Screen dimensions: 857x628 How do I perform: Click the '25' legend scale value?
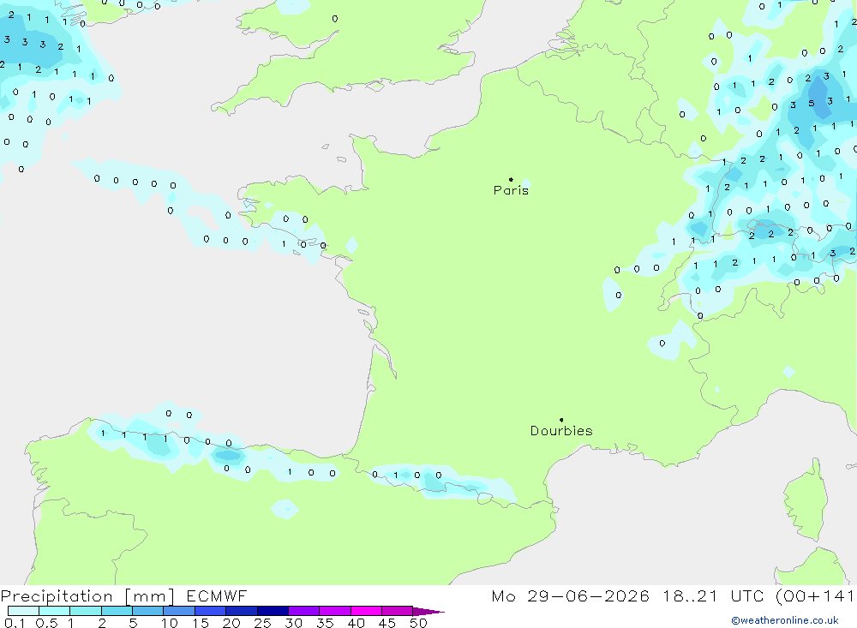pos(262,623)
